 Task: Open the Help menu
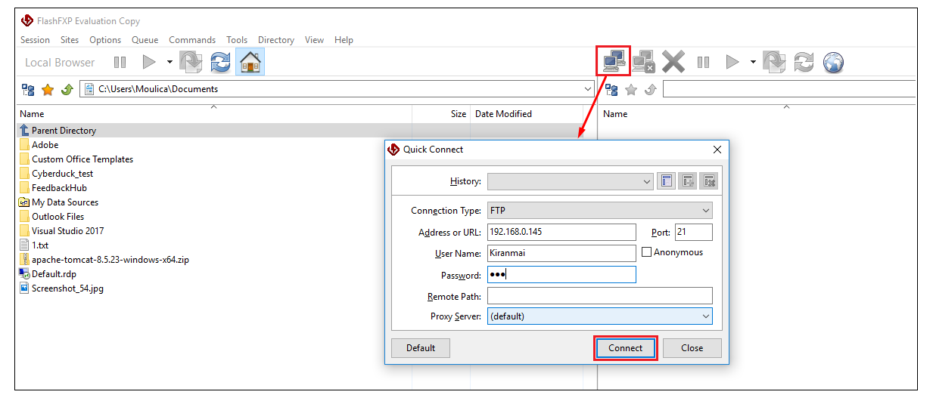coord(344,40)
